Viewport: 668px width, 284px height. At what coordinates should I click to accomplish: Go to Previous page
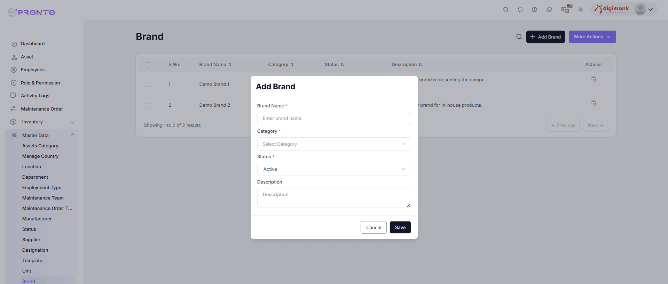click(x=563, y=125)
